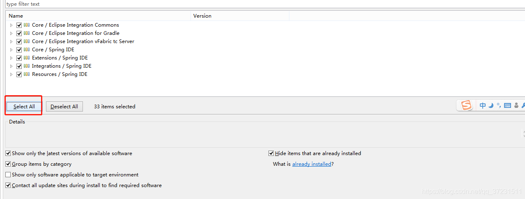Sort by the Version column header
The height and width of the screenshot is (199, 525).
241,16
